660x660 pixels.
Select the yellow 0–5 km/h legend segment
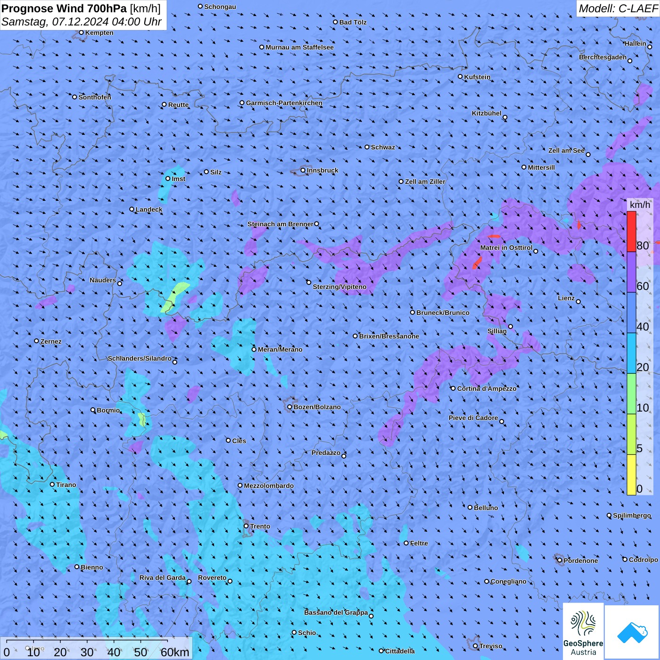coord(631,475)
